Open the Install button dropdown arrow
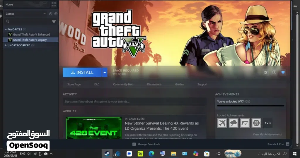The height and width of the screenshot is (158, 300). point(105,72)
